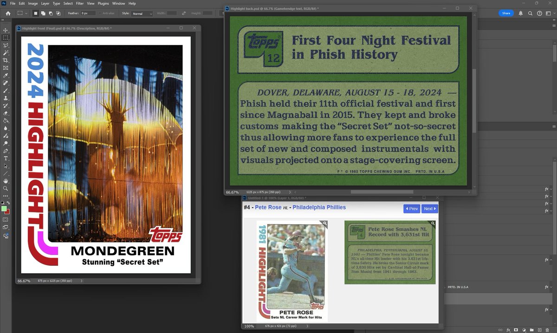Open the Image menu
Viewport: 557px width, 333px height.
tap(32, 3)
